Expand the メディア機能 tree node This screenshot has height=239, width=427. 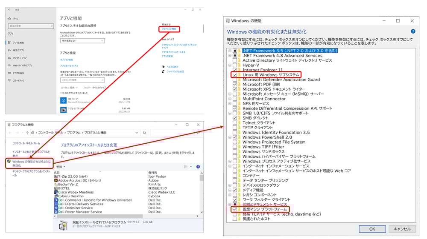point(230,190)
